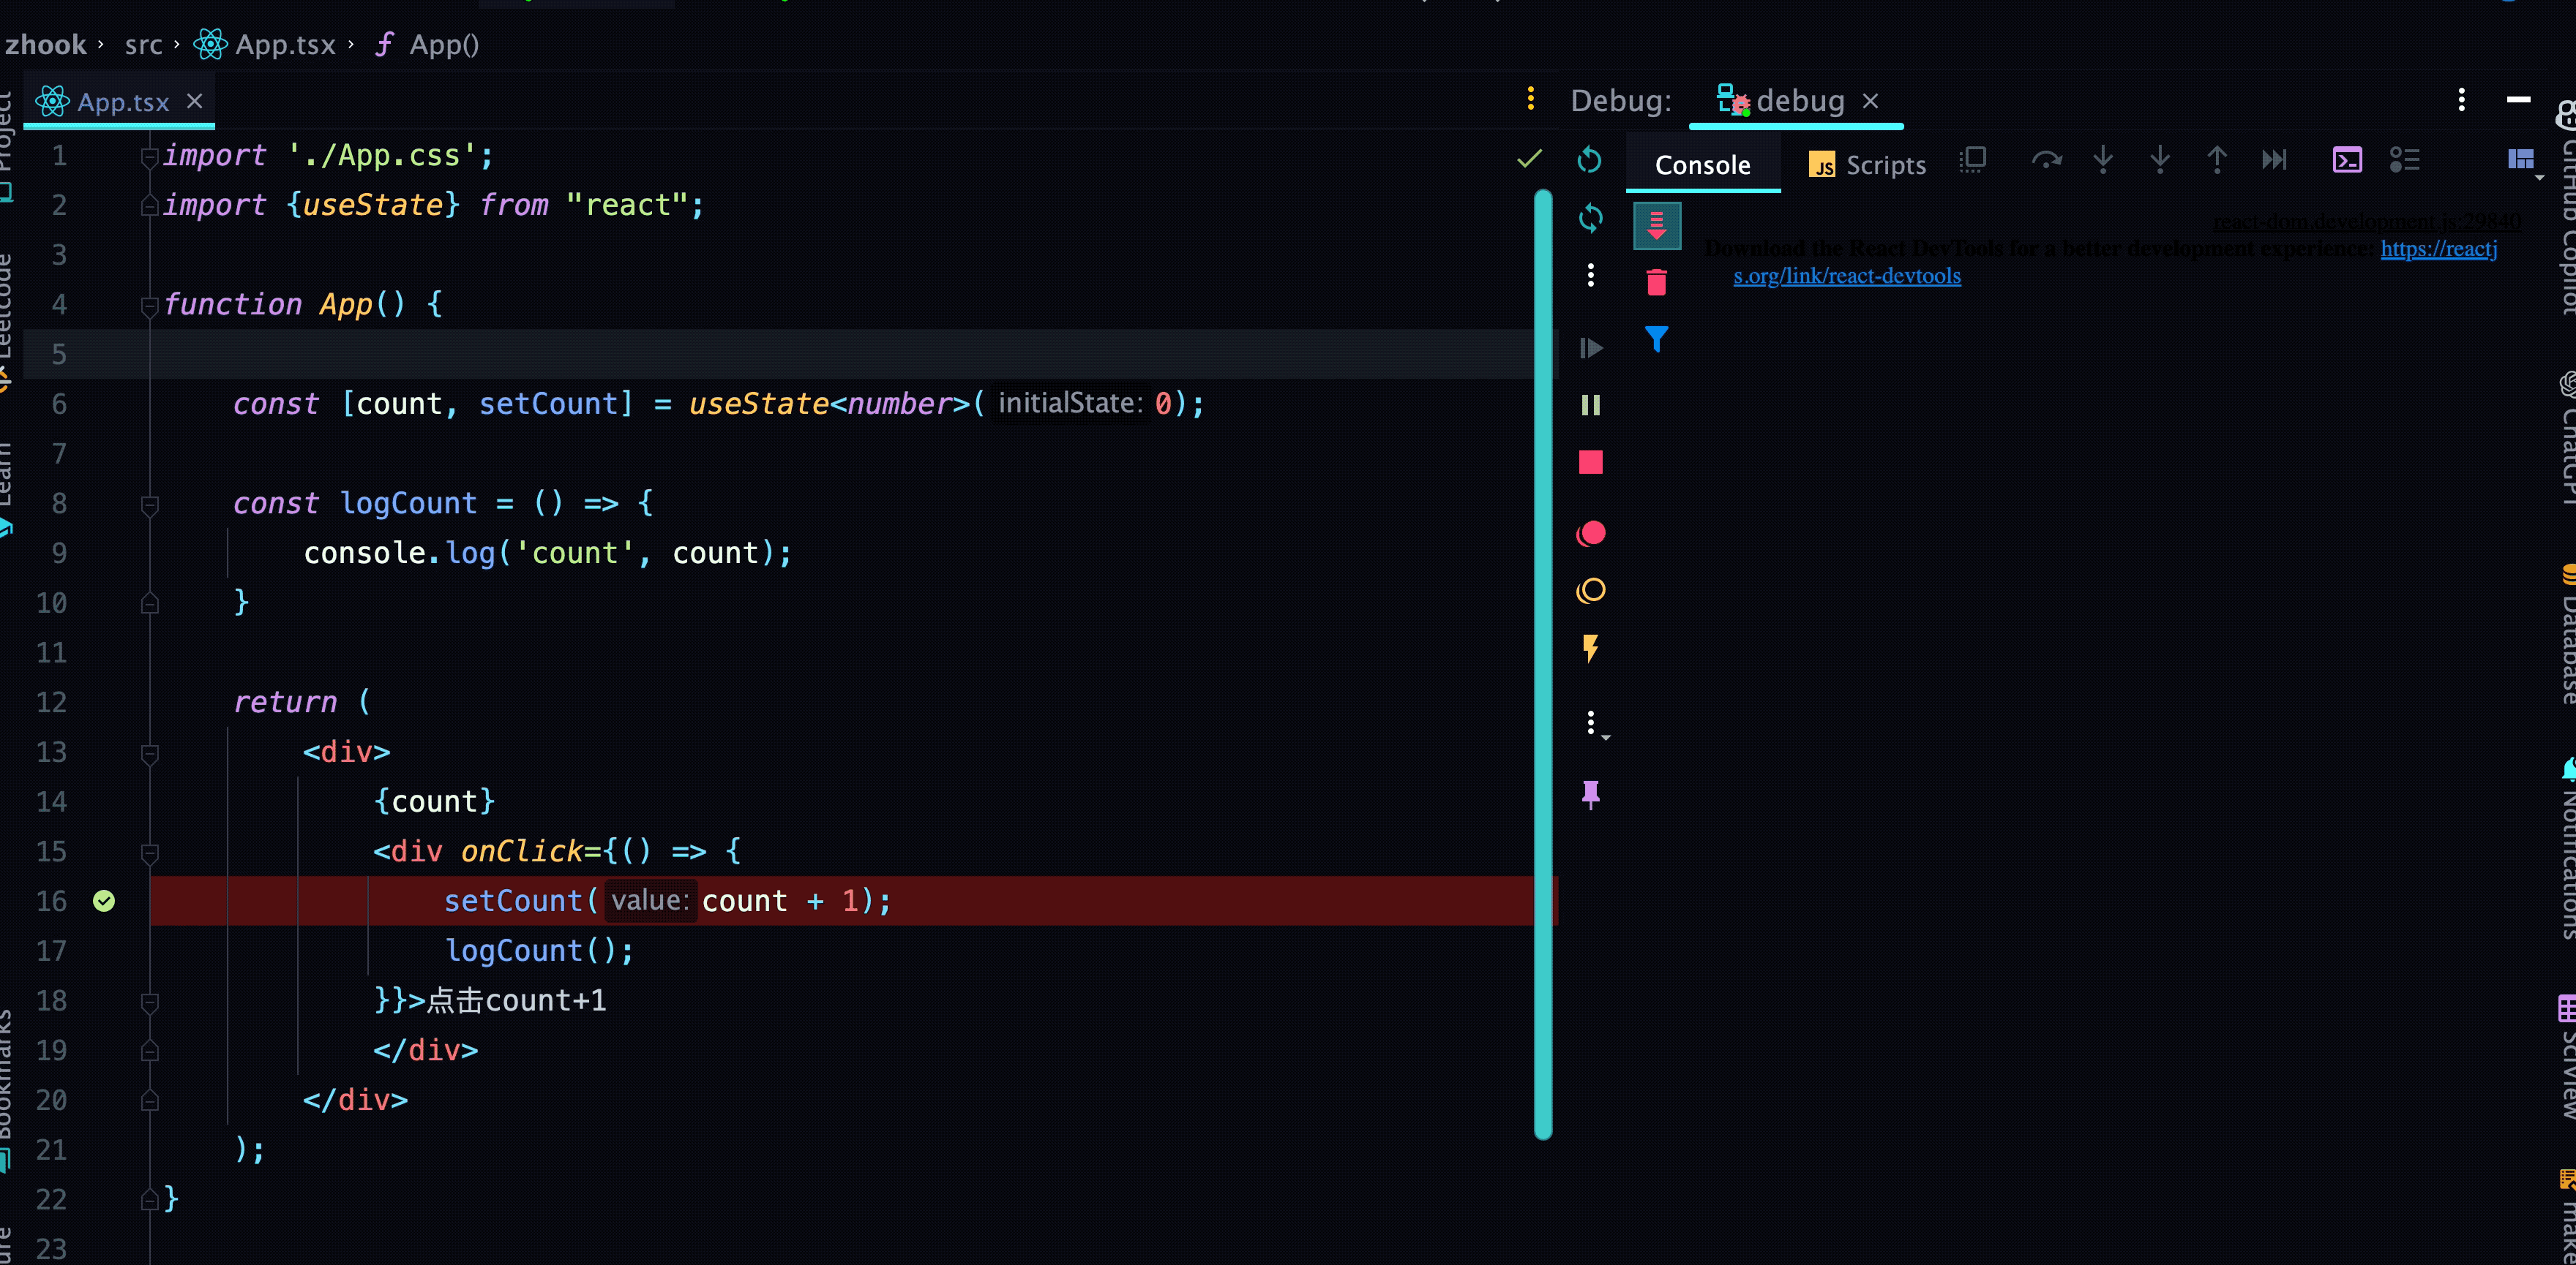
Task: Mute all breakpoints
Action: 1591,591
